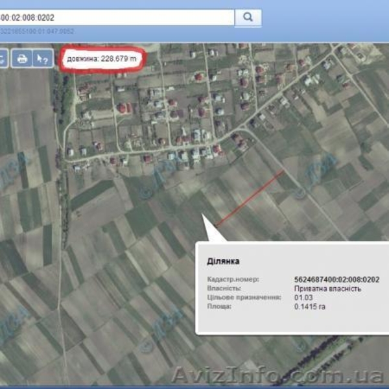This screenshot has width=389, height=389.
Task: Click the довжина 228.679 m measurement label
Action: 102,59
